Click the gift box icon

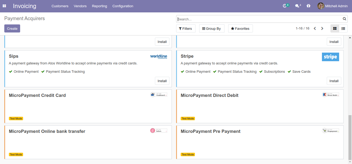309,6
